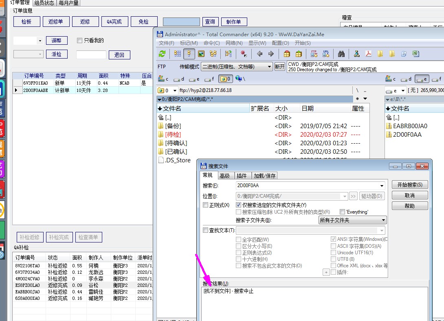The image size is (444, 321).
Task: Enable the 正则式 checkbox in search dialog
Action: pos(206,205)
